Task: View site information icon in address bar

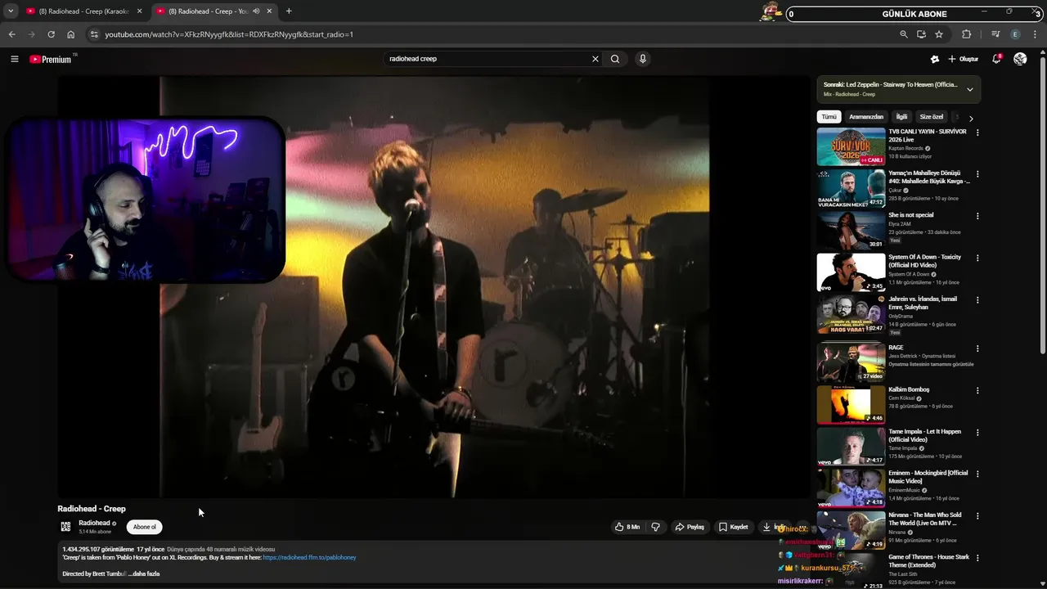Action: pyautogui.click(x=94, y=34)
